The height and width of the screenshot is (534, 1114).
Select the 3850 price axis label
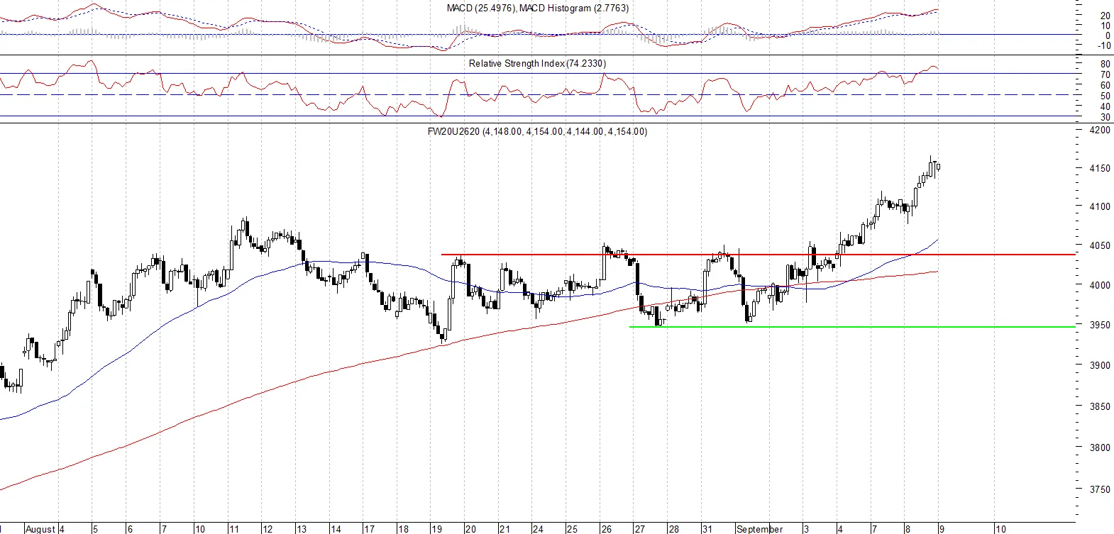coord(1100,406)
